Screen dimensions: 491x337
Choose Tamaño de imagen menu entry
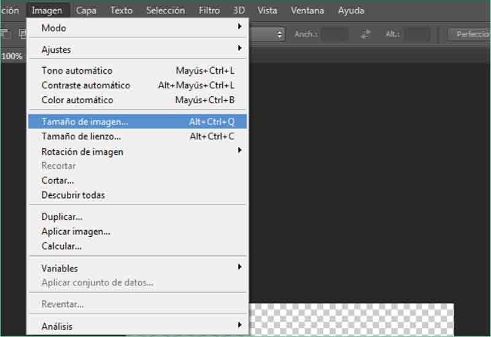click(138, 122)
